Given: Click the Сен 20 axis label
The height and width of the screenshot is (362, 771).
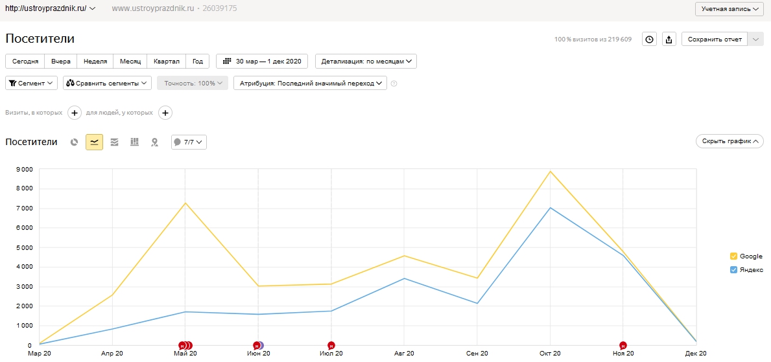Looking at the screenshot, I should (477, 354).
